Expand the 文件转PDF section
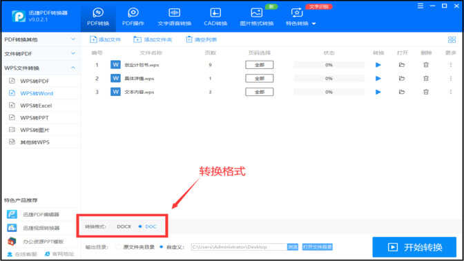 click(40, 54)
